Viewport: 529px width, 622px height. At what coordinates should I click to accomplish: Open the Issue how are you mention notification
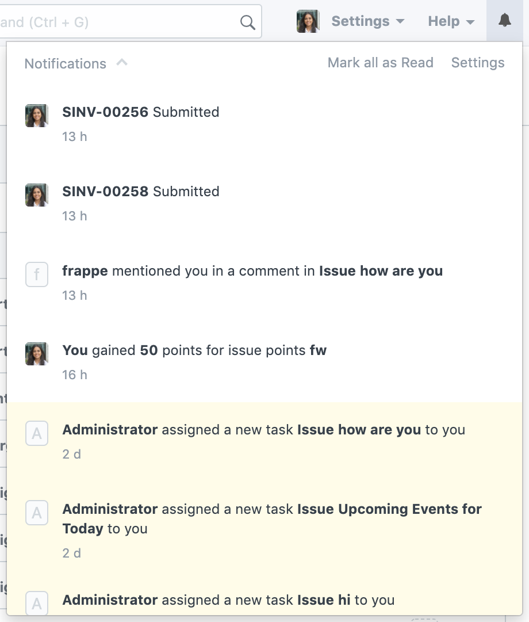click(253, 271)
